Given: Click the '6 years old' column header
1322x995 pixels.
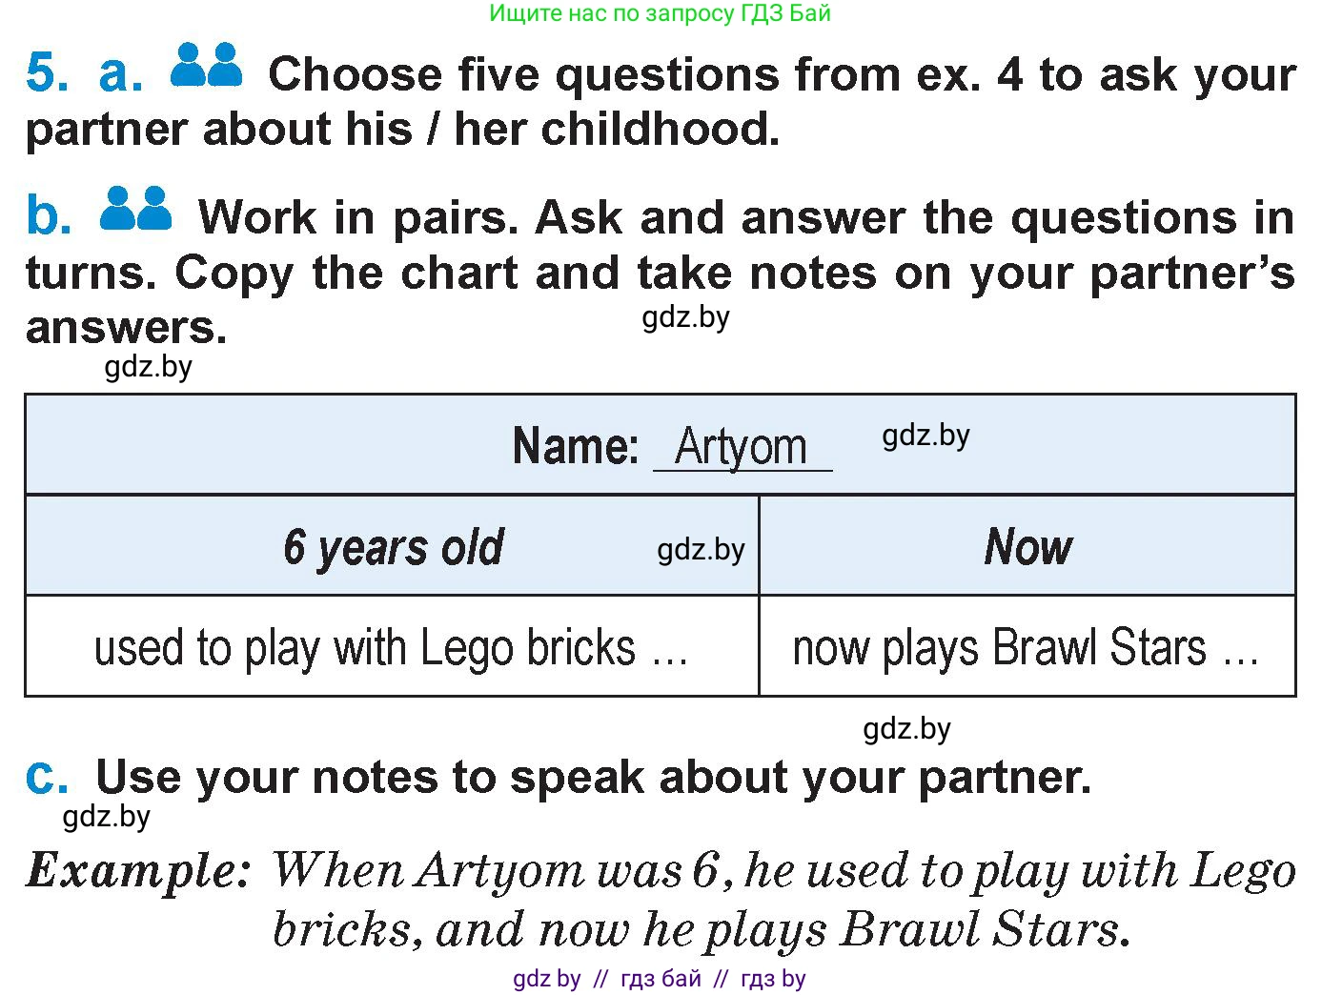Looking at the screenshot, I should click(393, 547).
